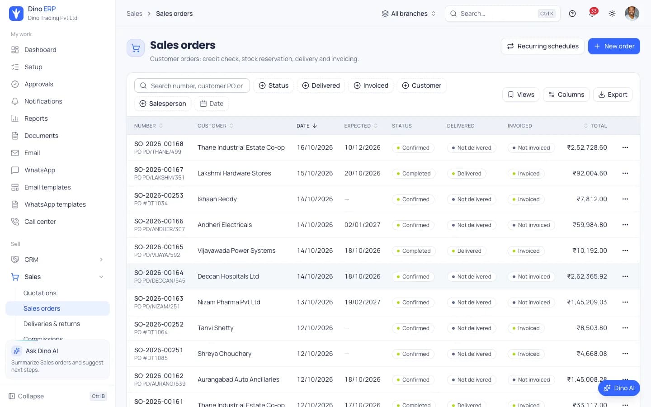Focus the order search field
Image resolution: width=651 pixels, height=407 pixels.
point(192,85)
